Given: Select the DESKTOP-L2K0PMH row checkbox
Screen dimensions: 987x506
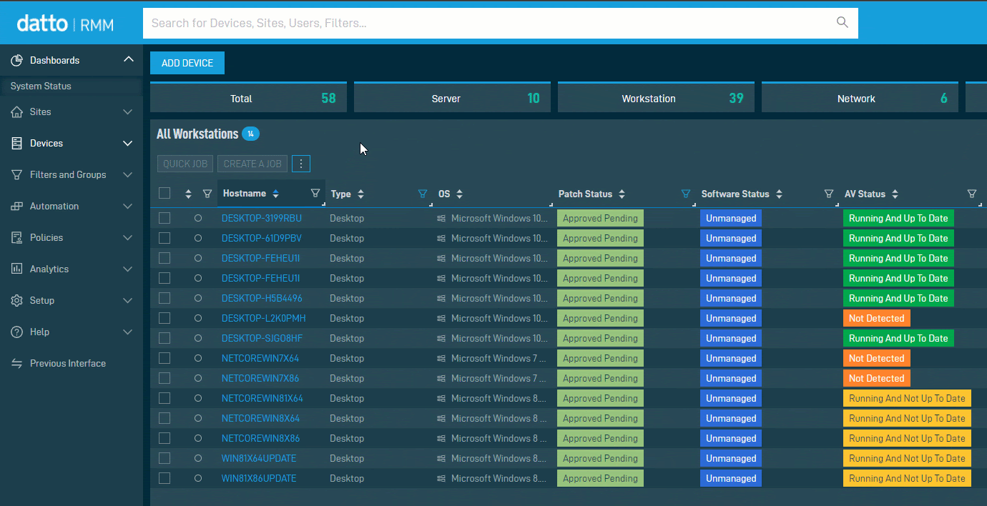Looking at the screenshot, I should pyautogui.click(x=164, y=318).
